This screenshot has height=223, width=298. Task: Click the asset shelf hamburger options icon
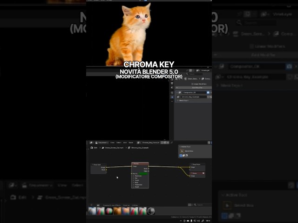[x=91, y=205]
